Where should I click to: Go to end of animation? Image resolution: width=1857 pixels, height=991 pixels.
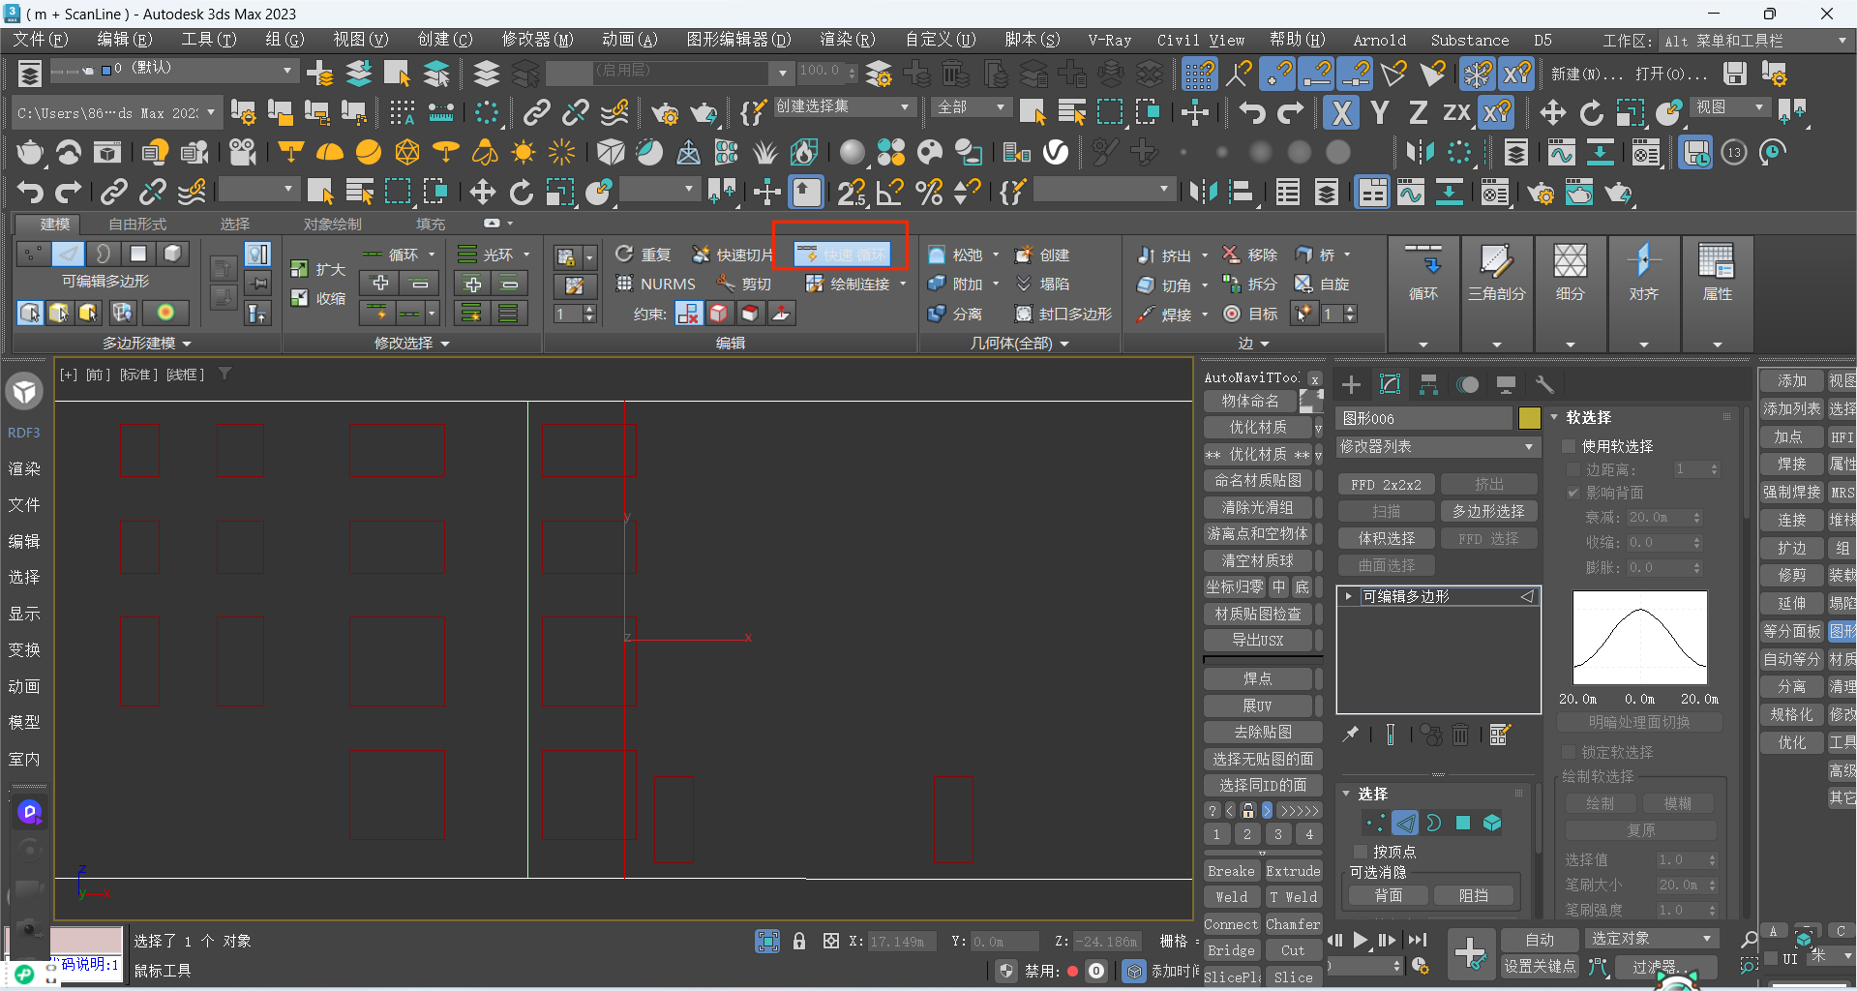(1418, 940)
